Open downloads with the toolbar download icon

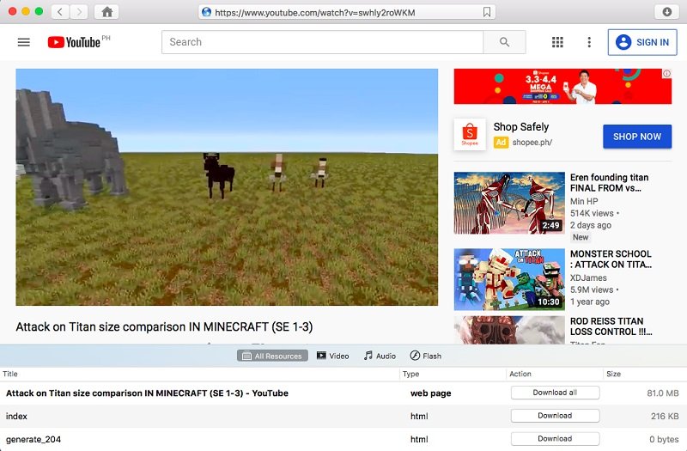pos(666,12)
